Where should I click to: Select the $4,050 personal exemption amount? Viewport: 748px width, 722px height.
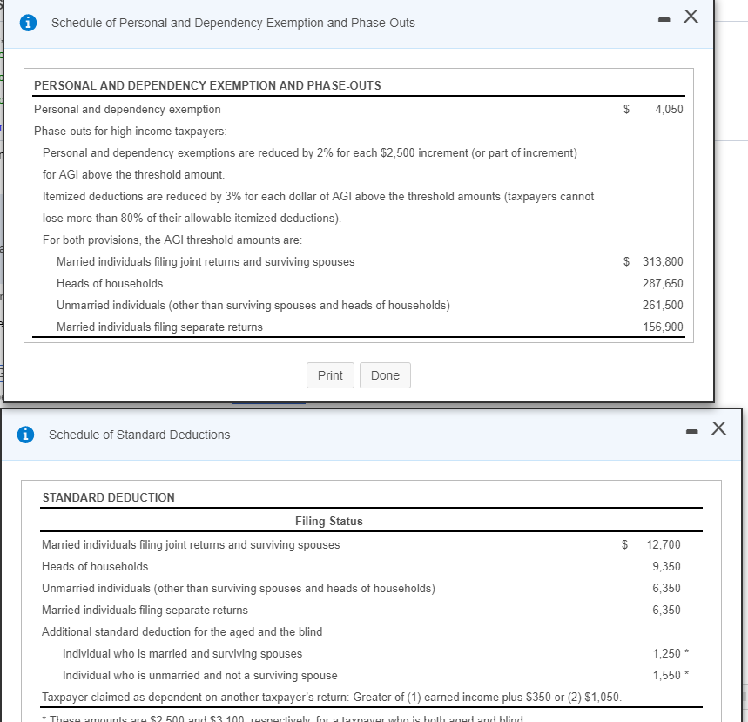pyautogui.click(x=671, y=109)
